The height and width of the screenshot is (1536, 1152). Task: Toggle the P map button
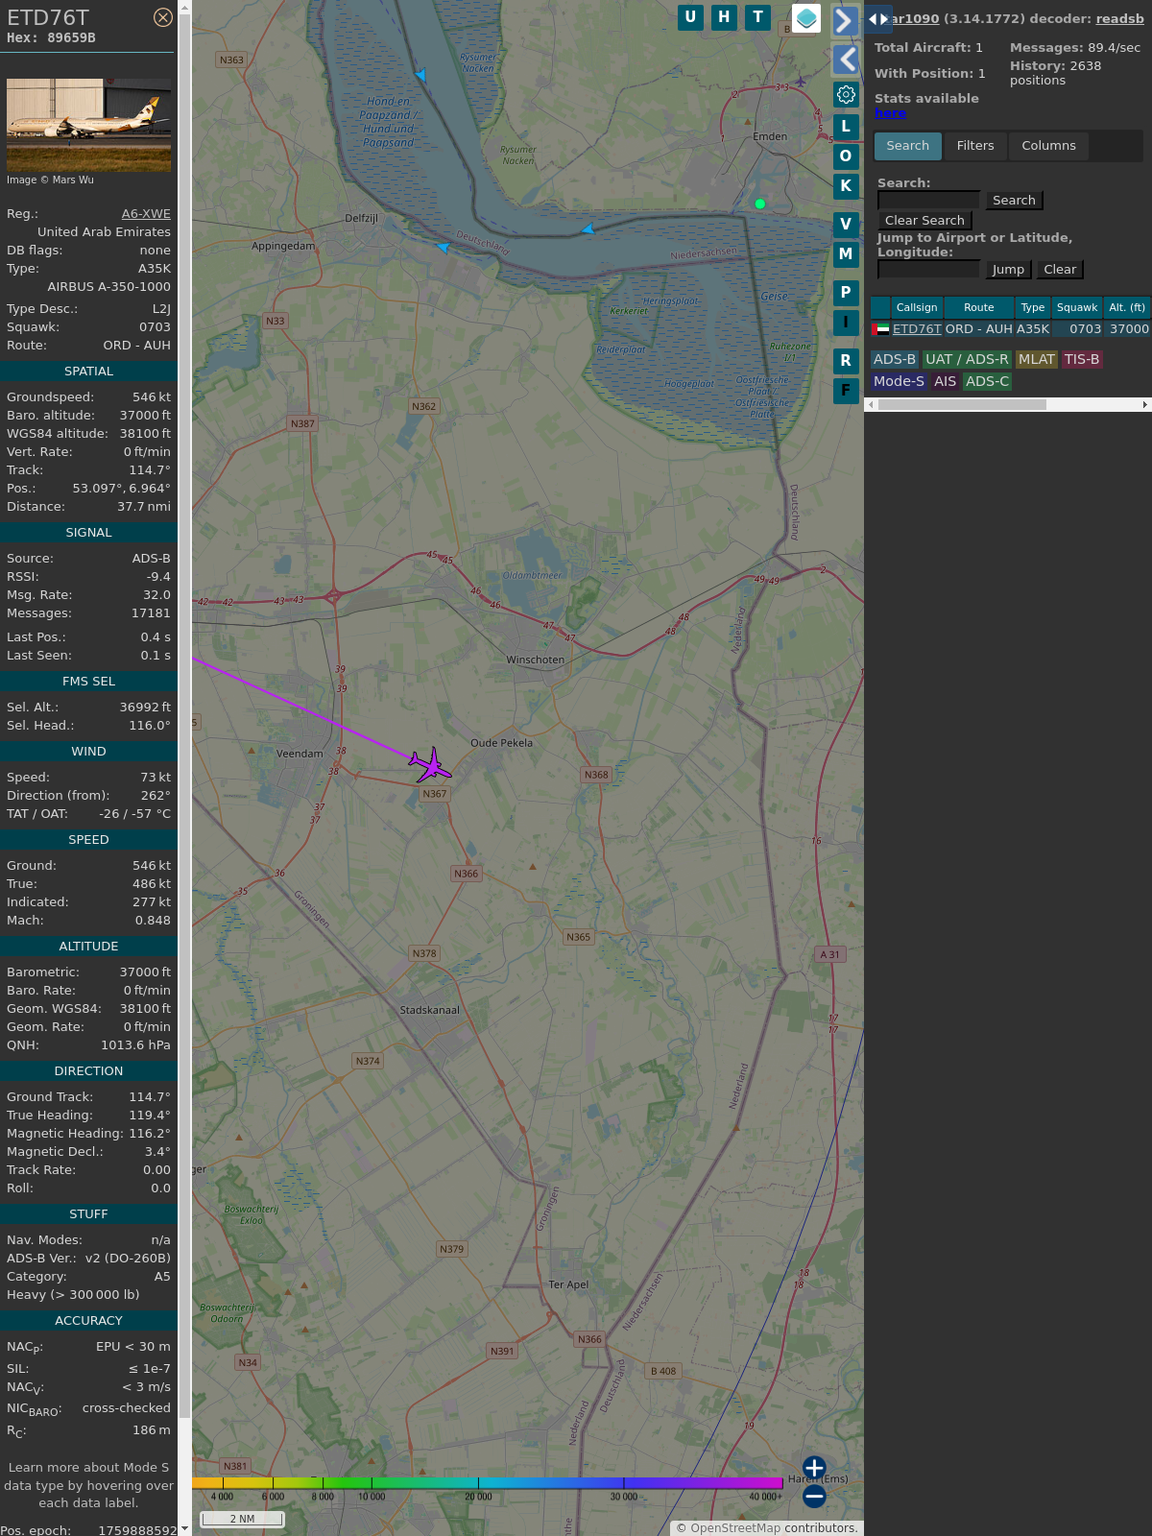(846, 293)
